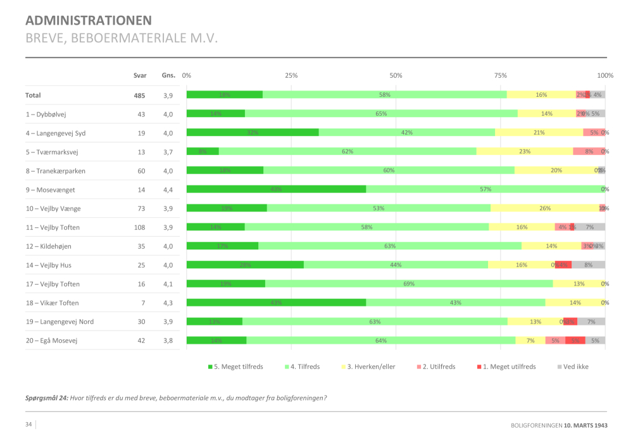Viewport: 633px width, 438px height.
Task: Click the 43% dark green segment for Mosevænget
Action: point(276,189)
